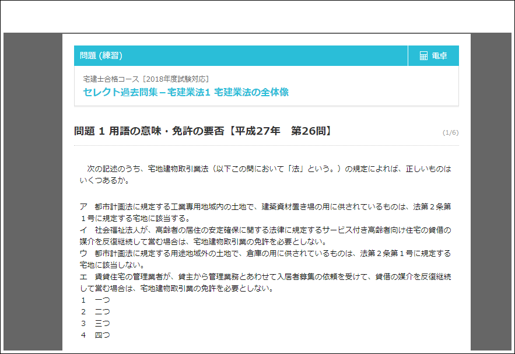Click statement エ about 賃貸住宅の管理業者

[x=265, y=282]
